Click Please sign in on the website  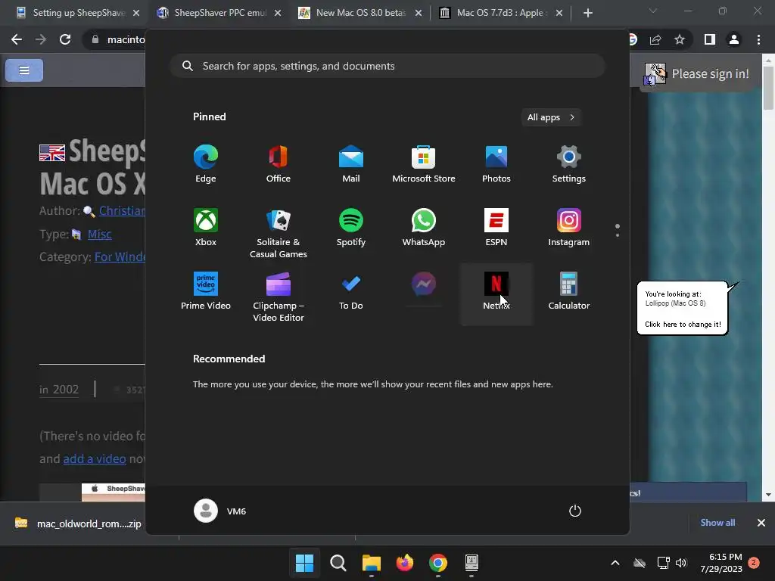tap(696, 74)
